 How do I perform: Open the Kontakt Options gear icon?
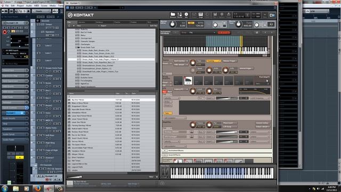pos(222,14)
